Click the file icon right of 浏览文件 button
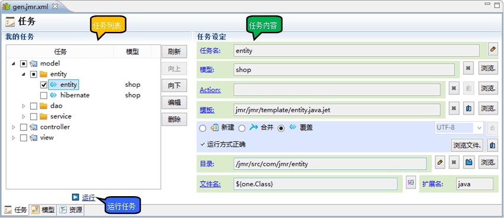This screenshot has height=218, width=504. pyautogui.click(x=492, y=145)
